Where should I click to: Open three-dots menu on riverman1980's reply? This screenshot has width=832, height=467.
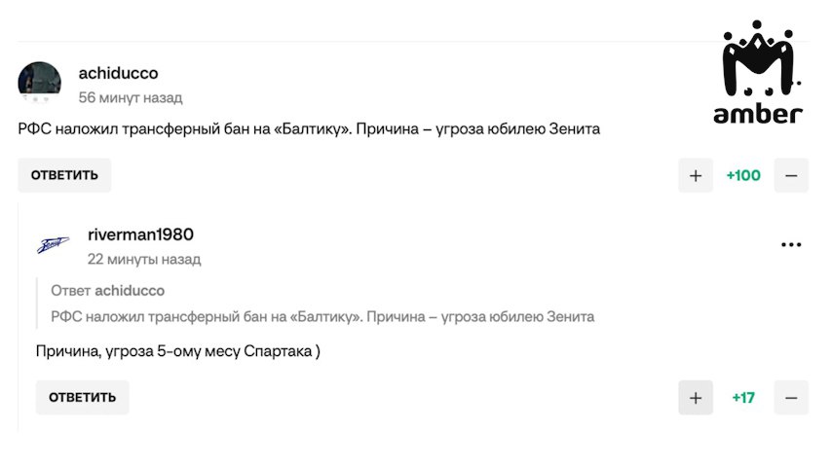click(791, 244)
